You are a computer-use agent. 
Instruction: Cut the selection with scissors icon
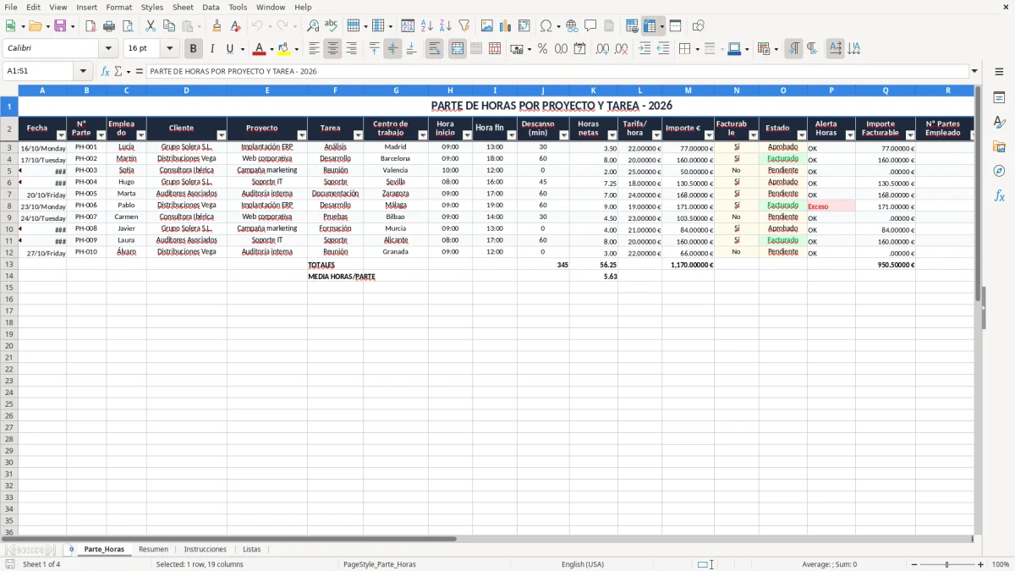pyautogui.click(x=151, y=26)
